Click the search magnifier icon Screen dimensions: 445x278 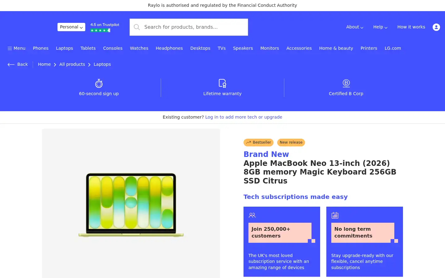tap(137, 27)
